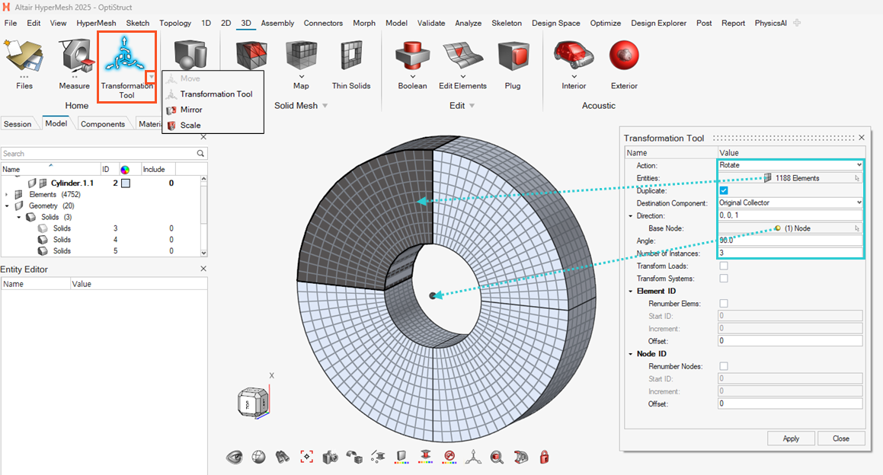Click the Plug edit tool
Viewport: 883px width, 475px height.
click(513, 57)
